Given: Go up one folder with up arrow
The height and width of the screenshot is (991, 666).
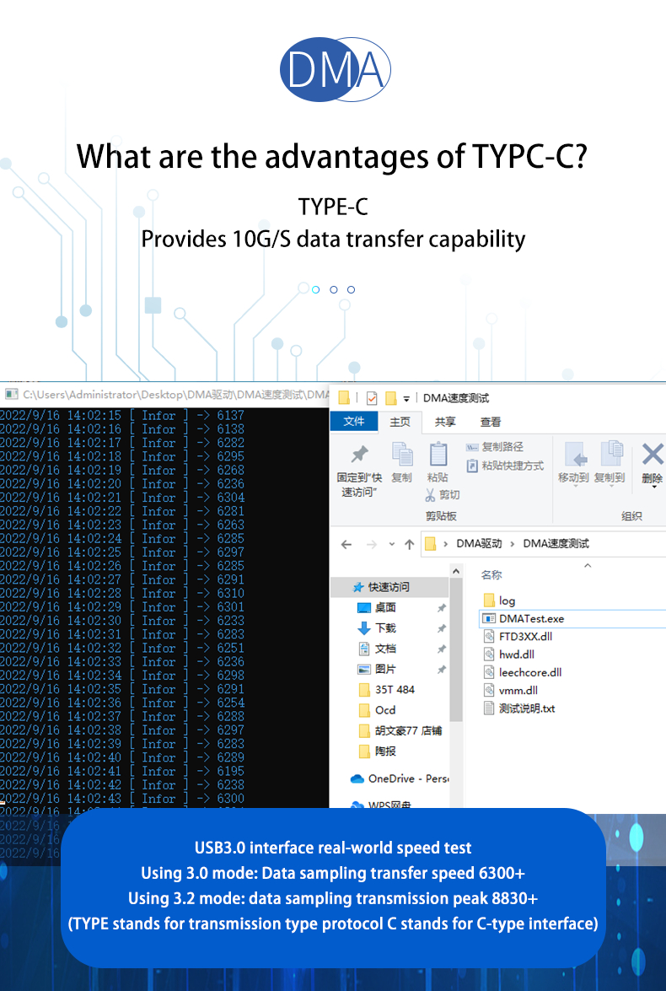Looking at the screenshot, I should 410,544.
